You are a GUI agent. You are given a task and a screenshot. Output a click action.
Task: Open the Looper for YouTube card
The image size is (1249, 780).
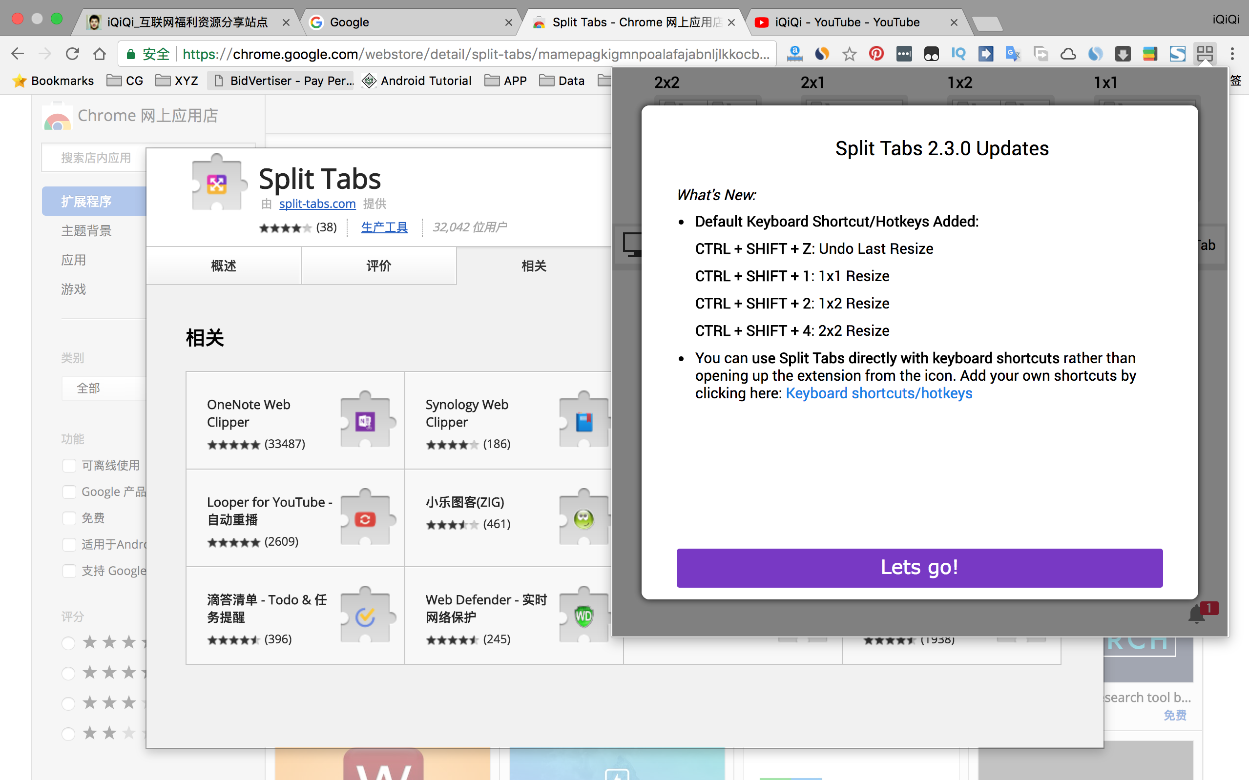[295, 518]
